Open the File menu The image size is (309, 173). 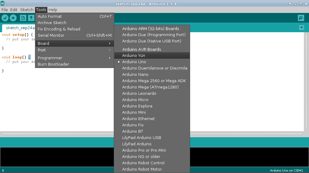pos(5,10)
